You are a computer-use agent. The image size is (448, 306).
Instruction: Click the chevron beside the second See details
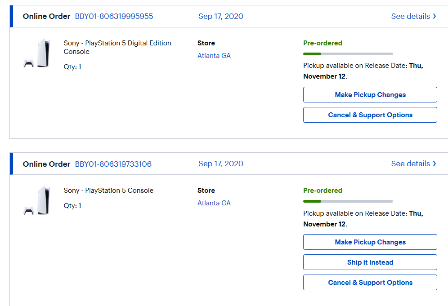435,164
